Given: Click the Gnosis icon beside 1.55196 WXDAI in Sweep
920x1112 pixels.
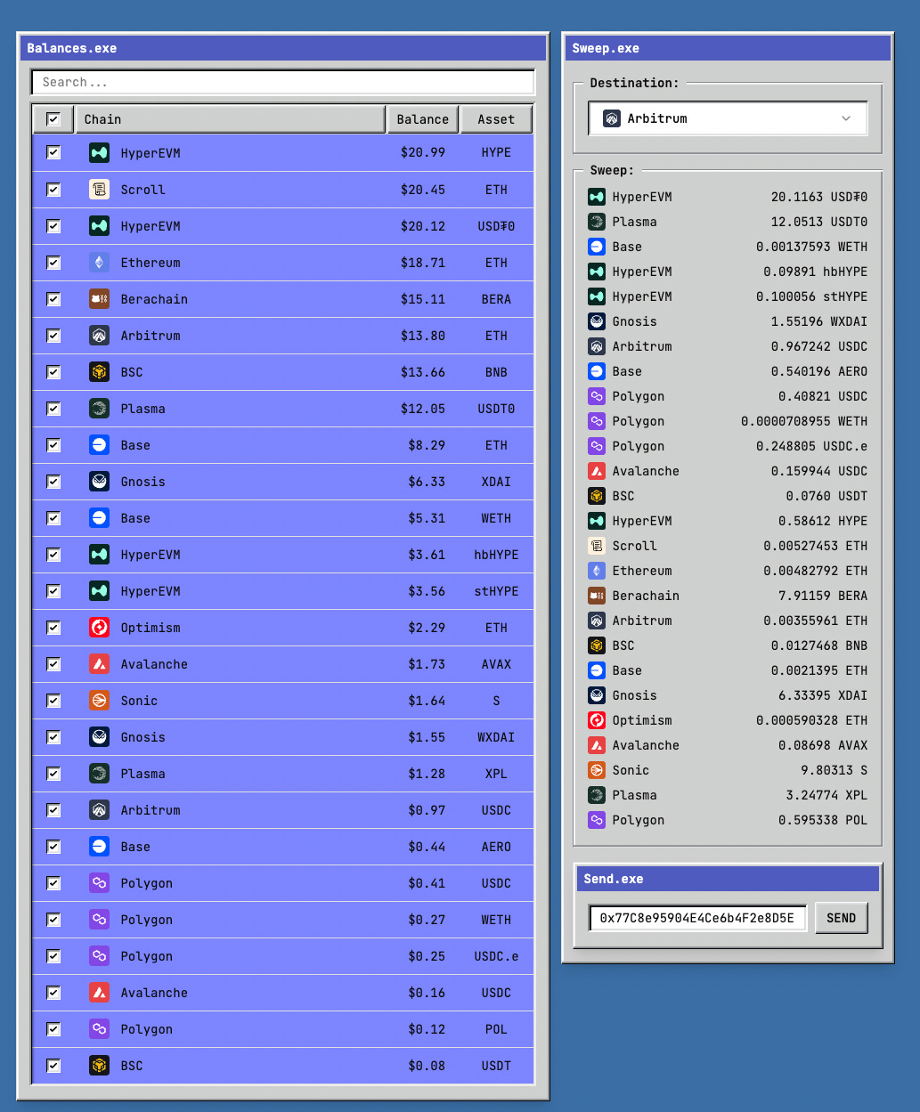Looking at the screenshot, I should (597, 321).
